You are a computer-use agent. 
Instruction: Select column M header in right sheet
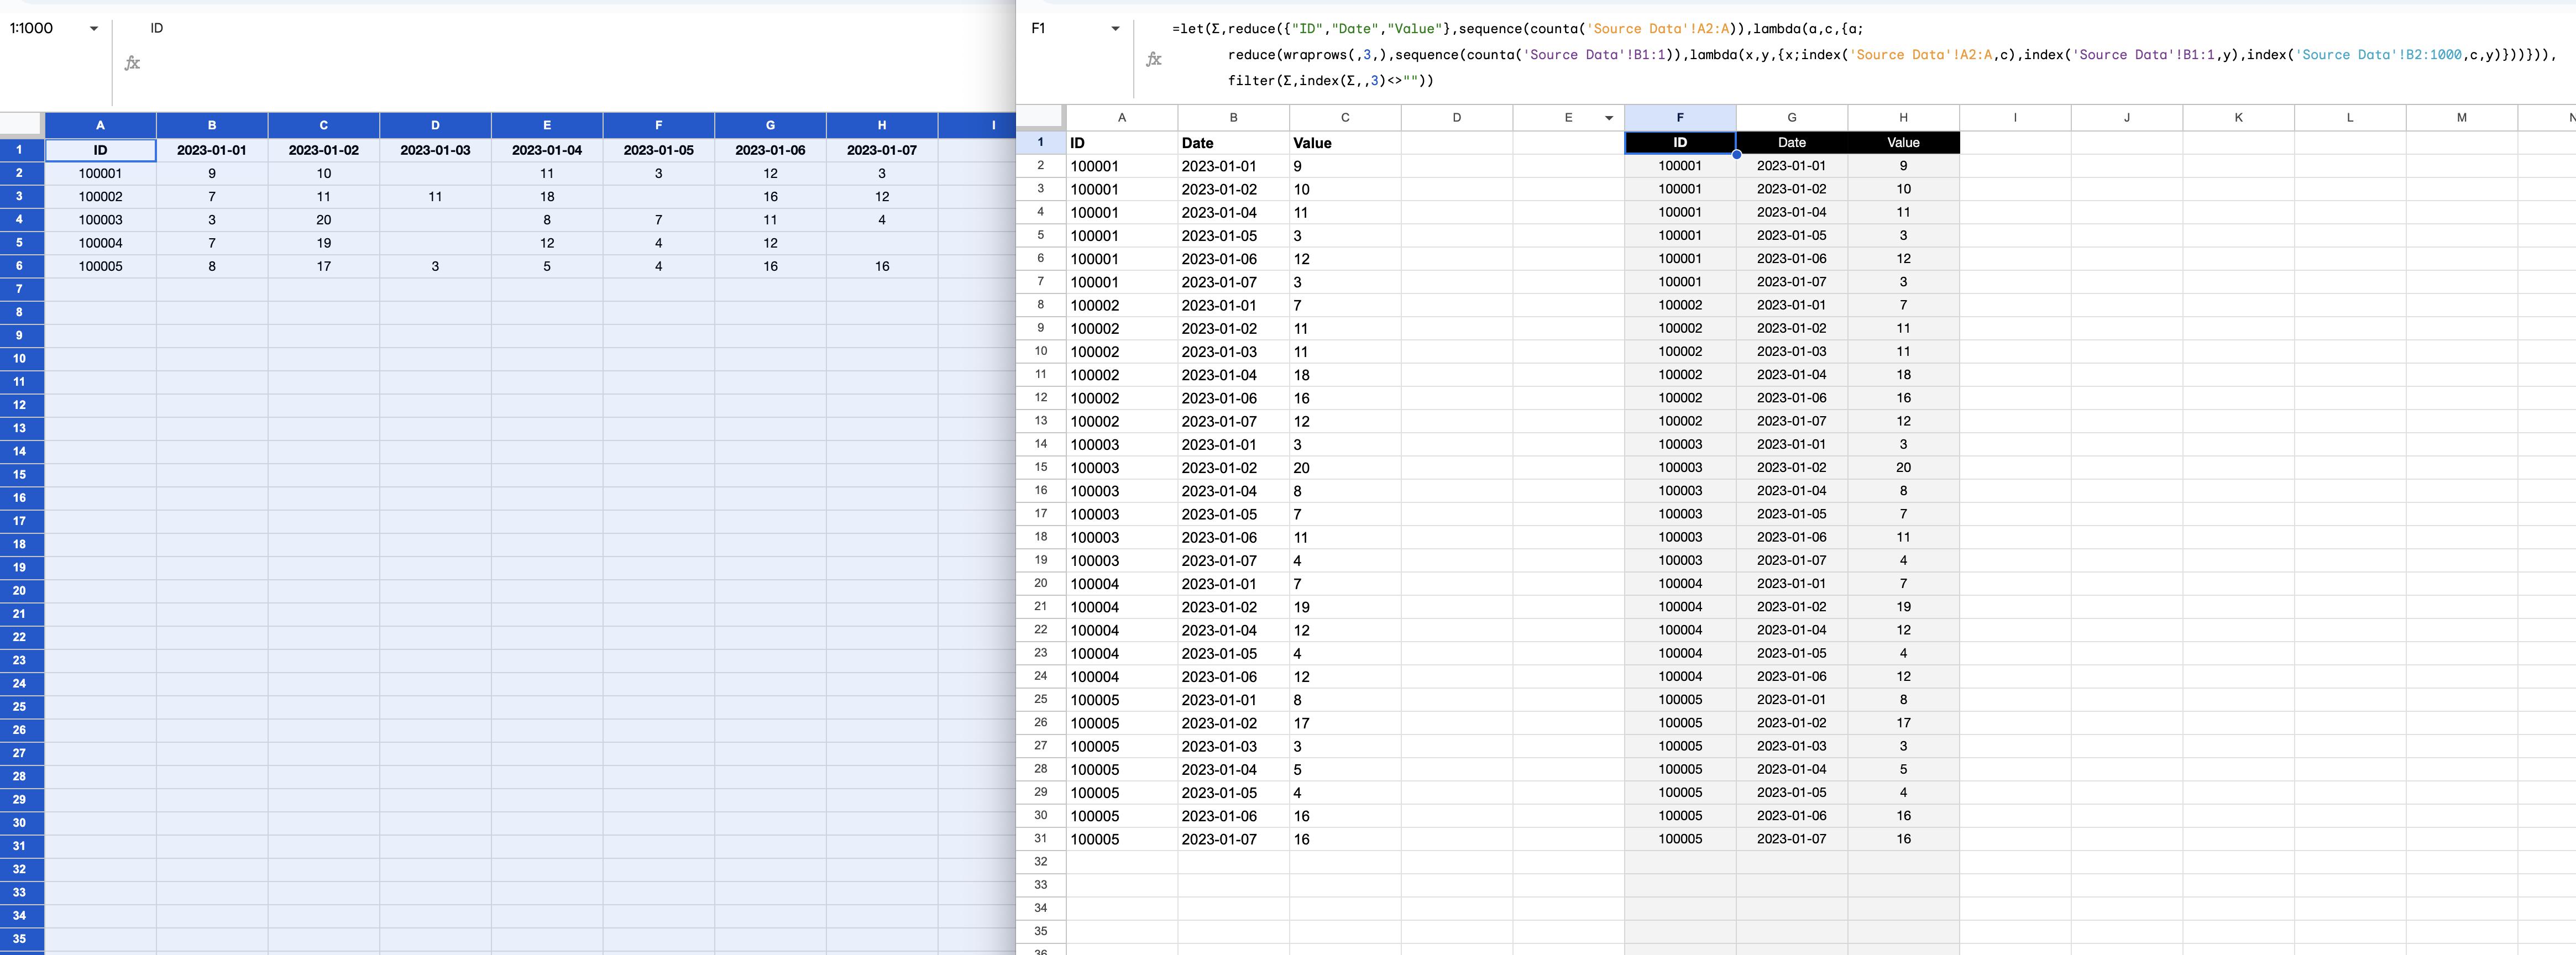pos(2461,118)
